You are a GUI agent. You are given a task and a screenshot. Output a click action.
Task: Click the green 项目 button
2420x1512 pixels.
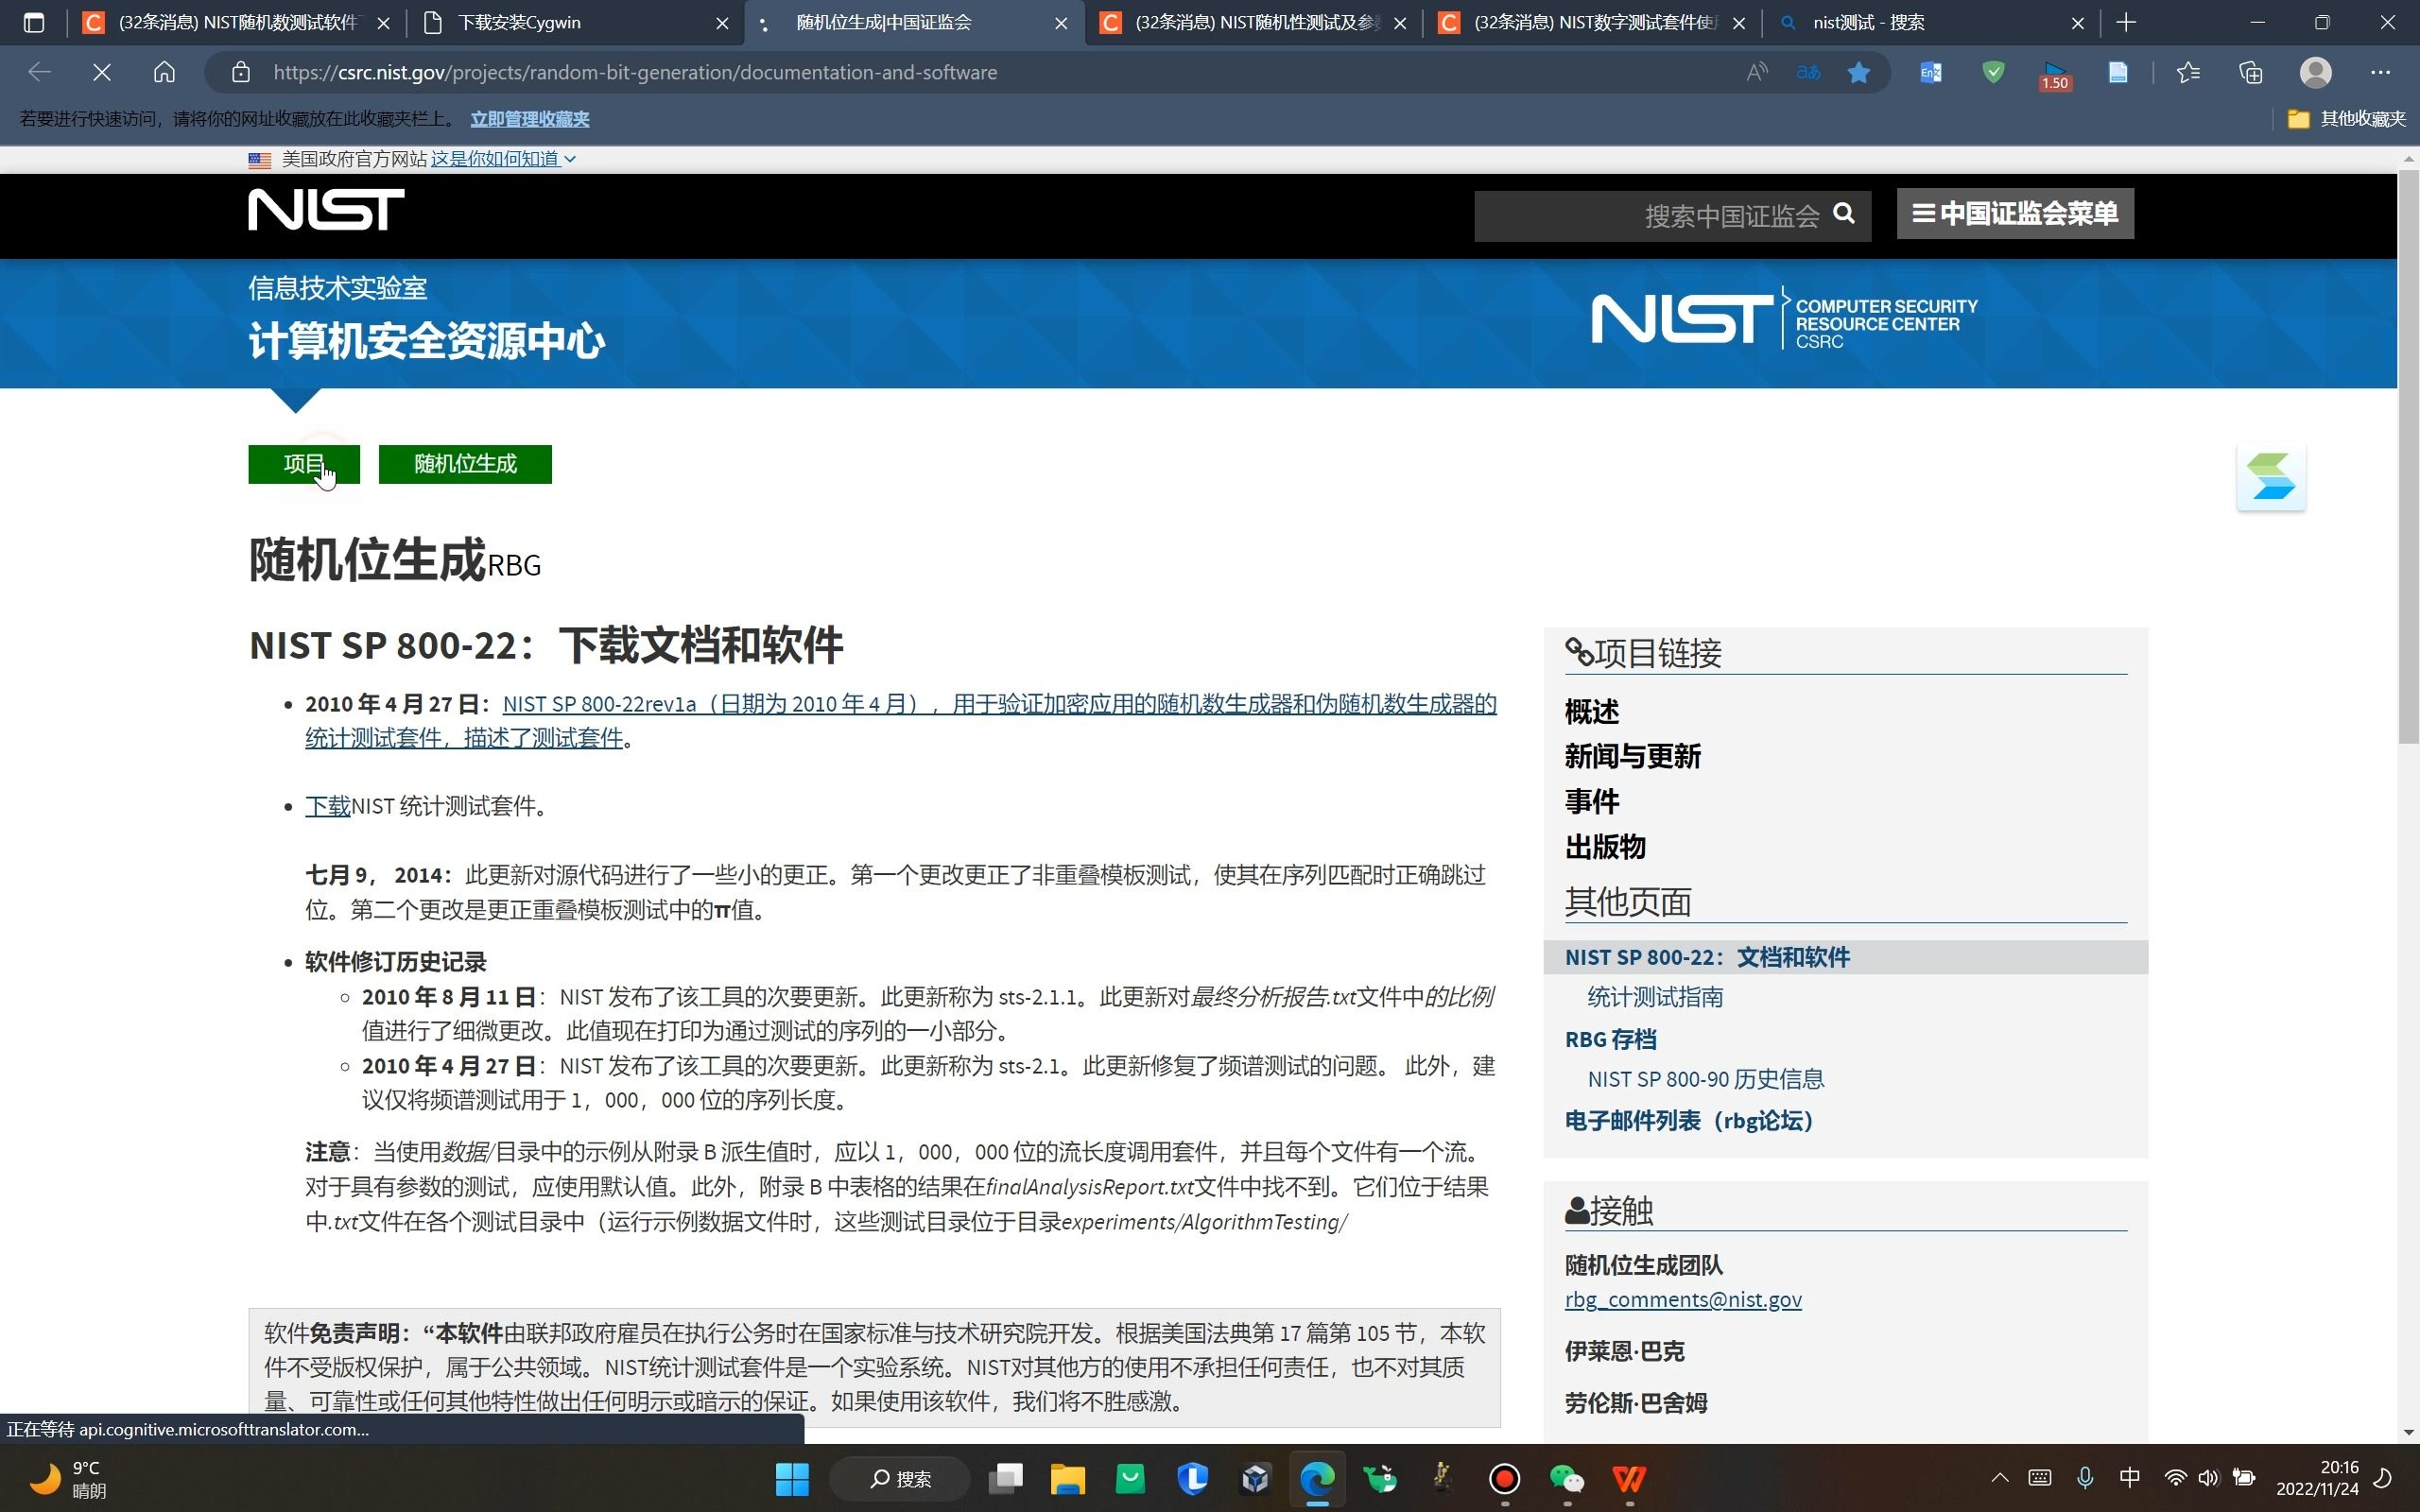coord(303,464)
